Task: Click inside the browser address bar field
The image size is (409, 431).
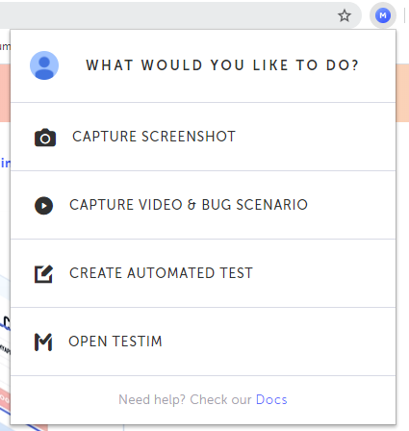Action: (166, 15)
